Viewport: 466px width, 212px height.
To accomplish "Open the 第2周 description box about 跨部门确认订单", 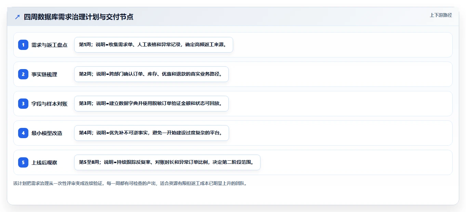I will pos(151,74).
